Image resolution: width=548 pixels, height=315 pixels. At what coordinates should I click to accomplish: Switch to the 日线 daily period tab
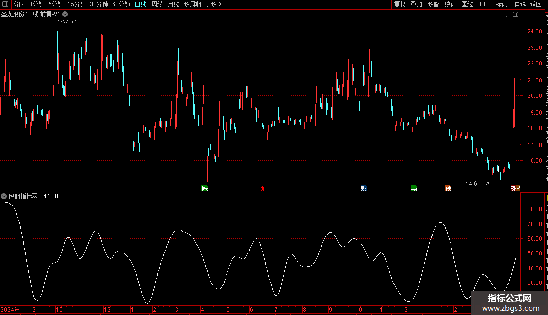[140, 4]
